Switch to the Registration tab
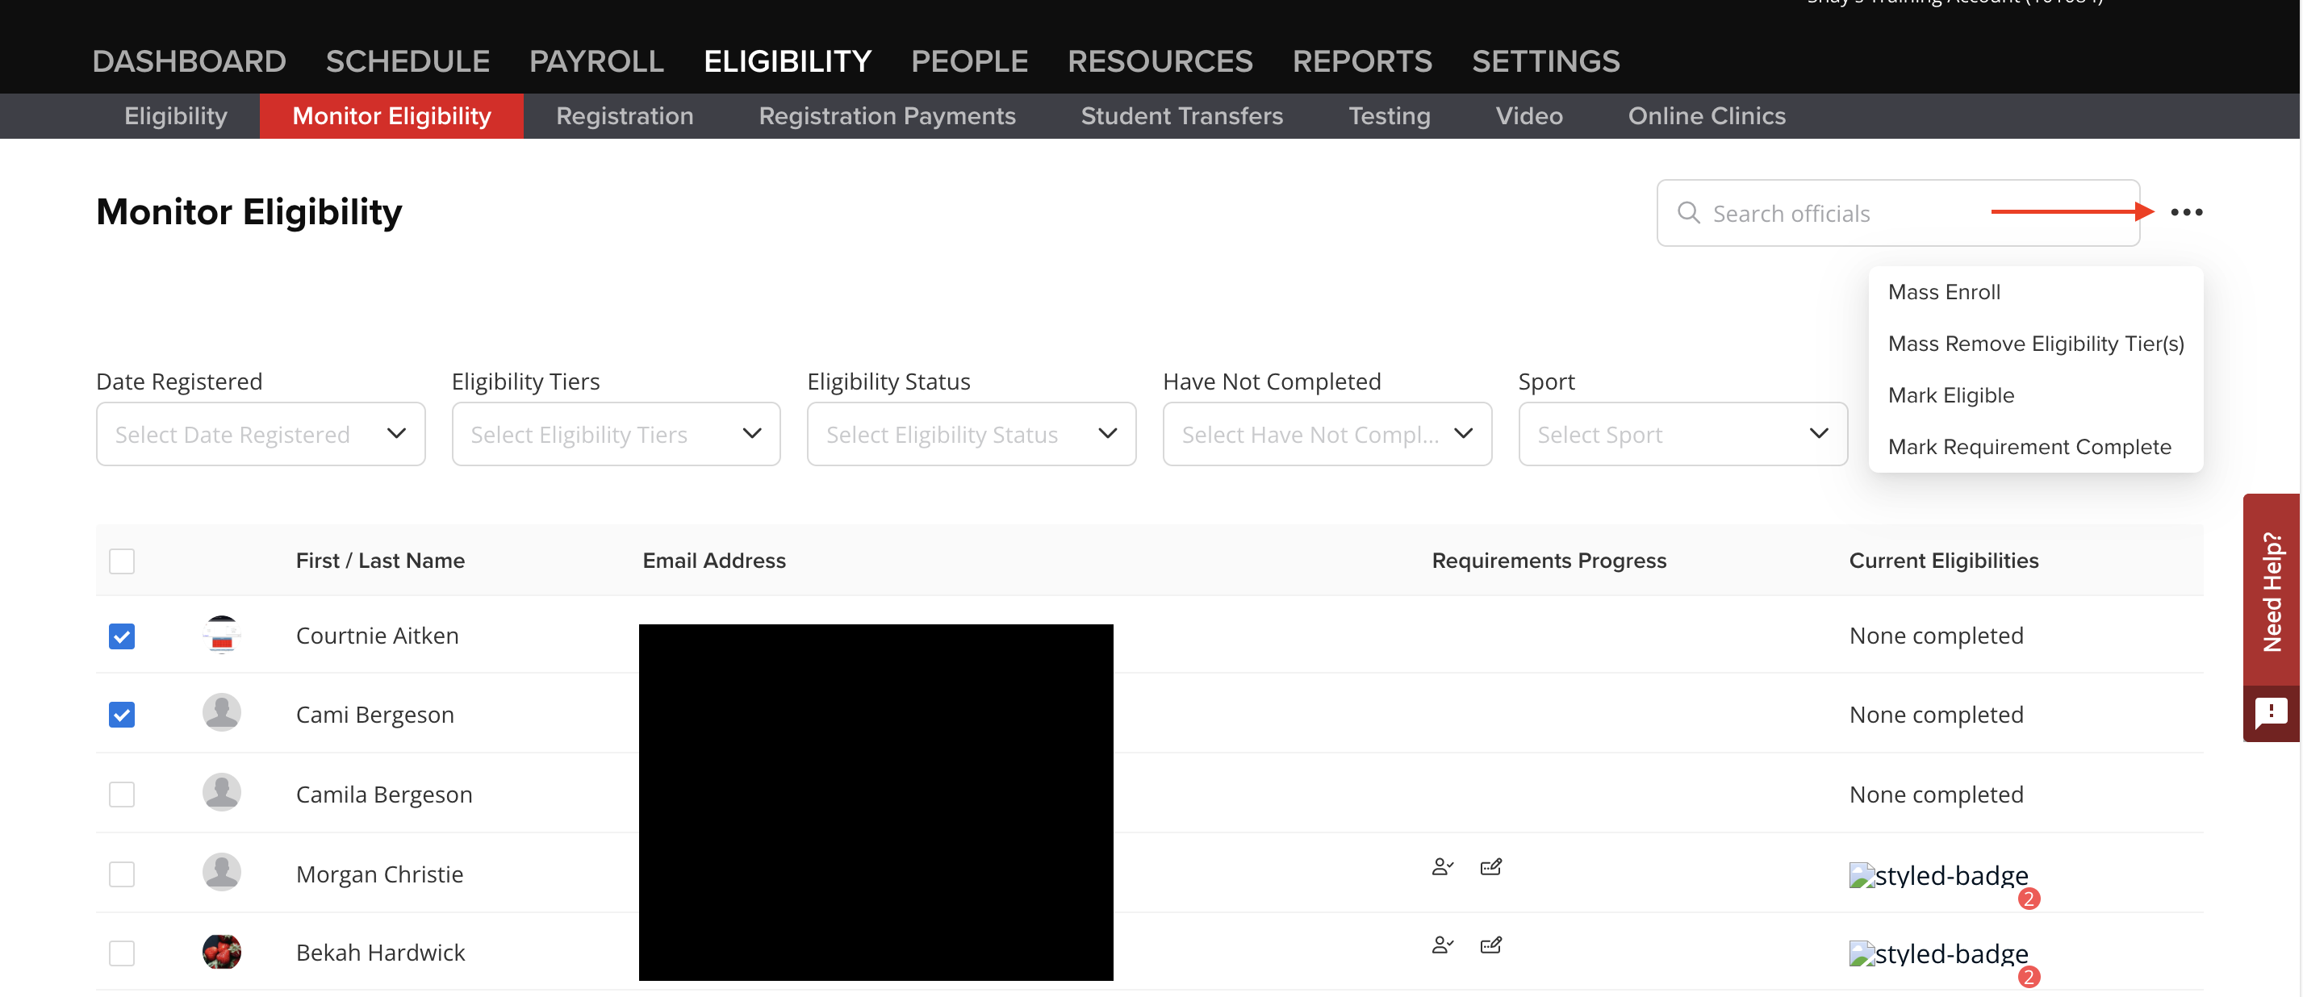Image resolution: width=2303 pixels, height=997 pixels. click(624, 115)
